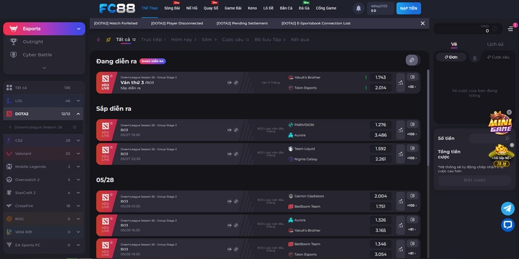Screen dimensions: 519x259
Task: Switch to the Lịch sử tab
Action: click(x=495, y=44)
